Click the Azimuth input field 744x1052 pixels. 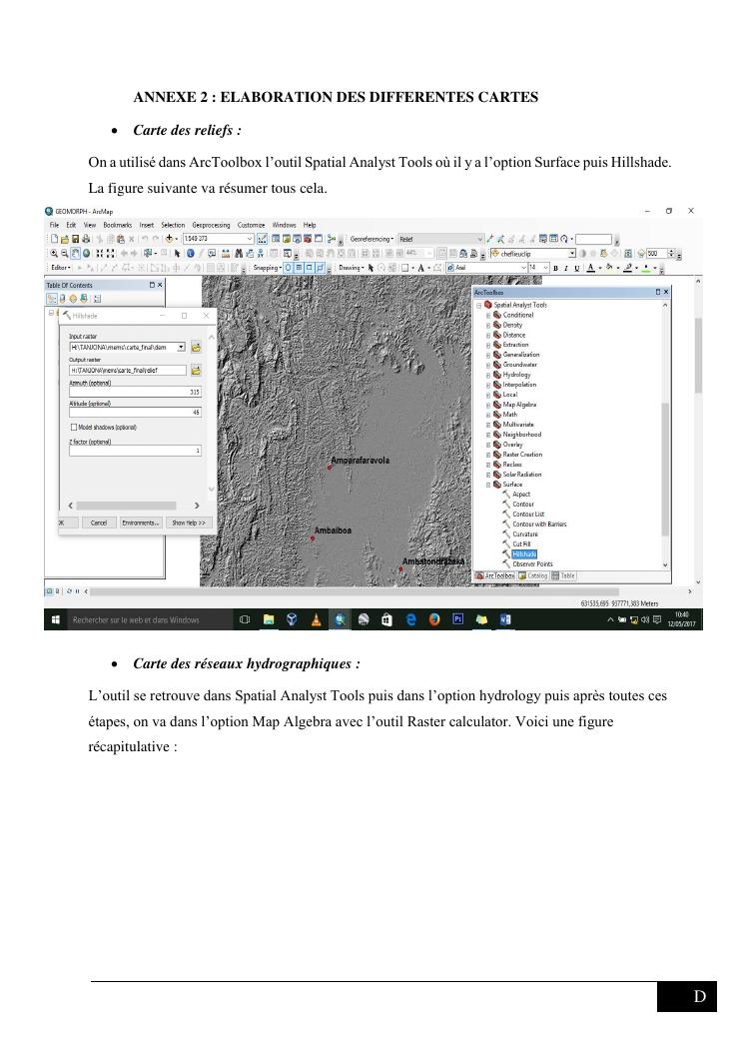(x=134, y=393)
